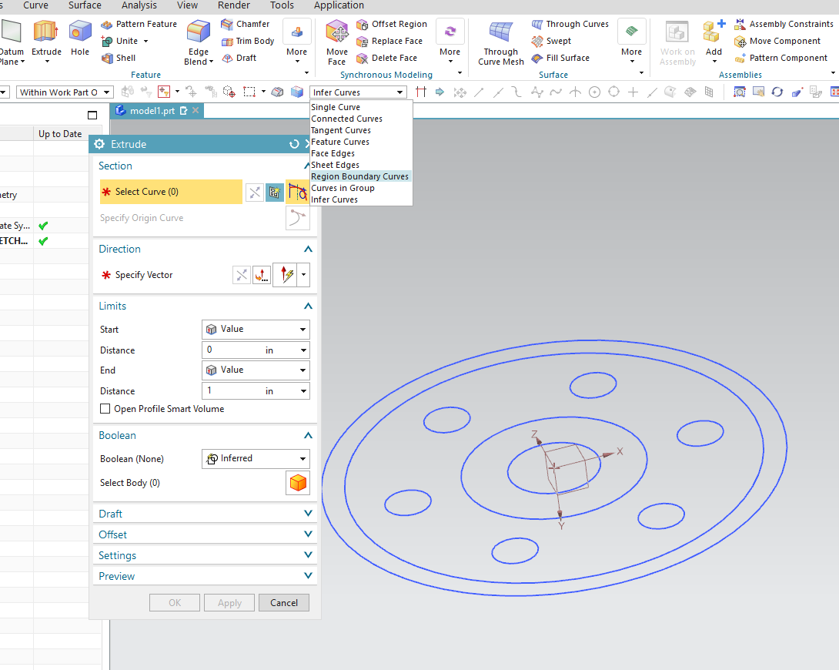The height and width of the screenshot is (670, 839).
Task: Choose the Replace Face tool
Action: pyautogui.click(x=389, y=41)
